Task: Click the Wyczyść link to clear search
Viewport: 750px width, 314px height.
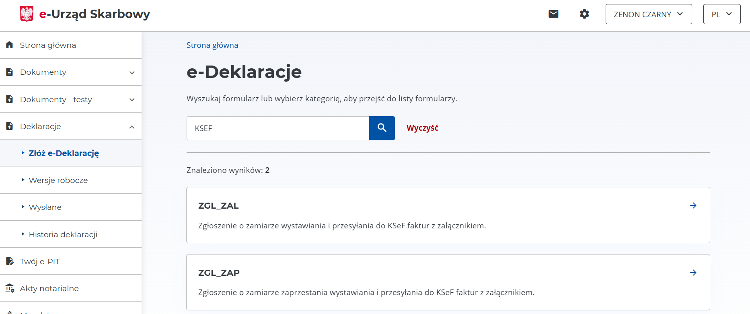Action: [x=422, y=128]
